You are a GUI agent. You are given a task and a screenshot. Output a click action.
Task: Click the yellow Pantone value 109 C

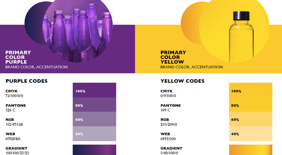point(165,110)
